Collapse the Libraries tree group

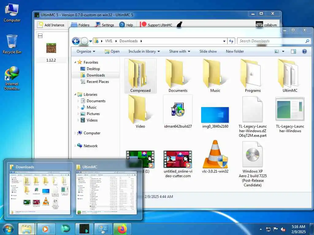tap(75, 94)
